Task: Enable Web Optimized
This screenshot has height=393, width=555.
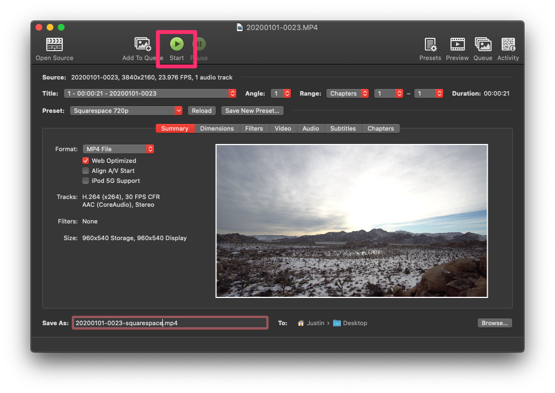Action: [x=86, y=161]
